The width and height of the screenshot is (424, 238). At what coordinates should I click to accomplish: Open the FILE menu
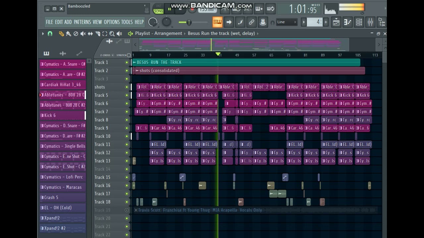point(50,22)
